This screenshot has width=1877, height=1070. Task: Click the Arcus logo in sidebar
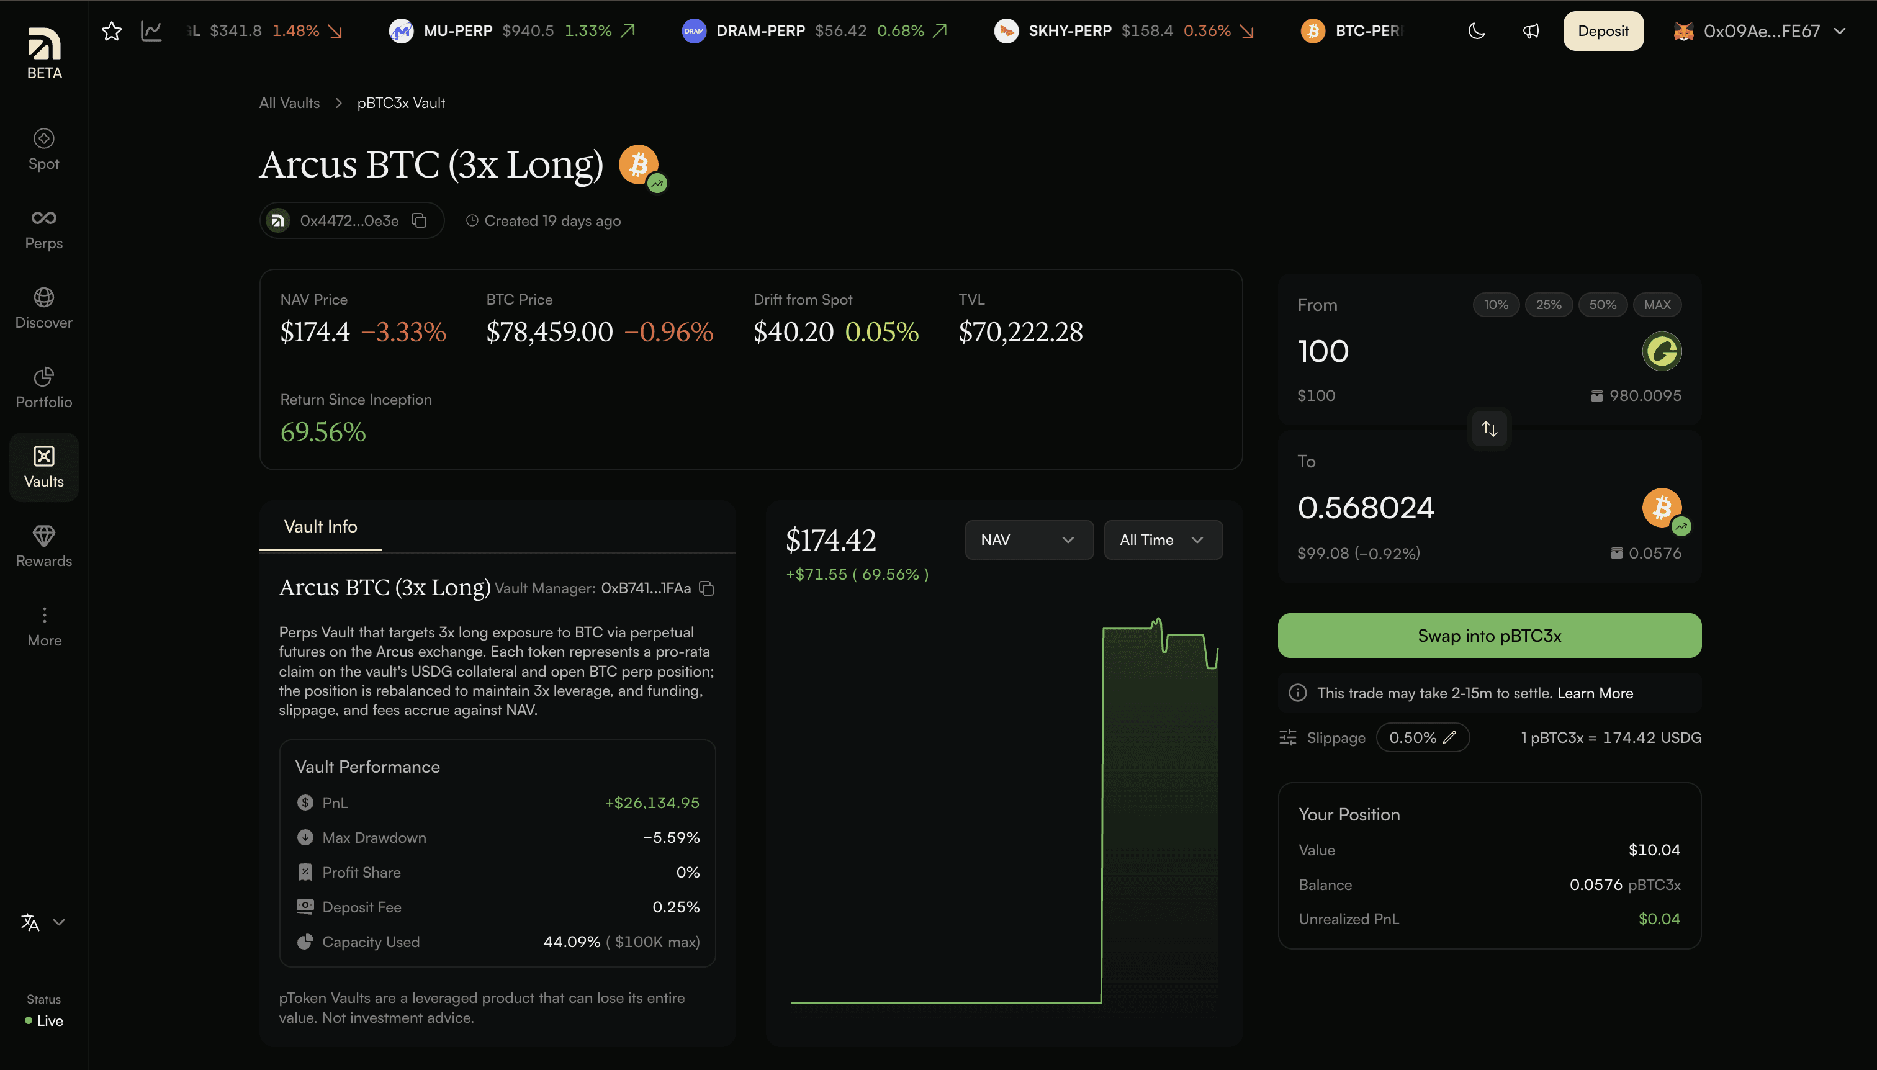[x=44, y=44]
